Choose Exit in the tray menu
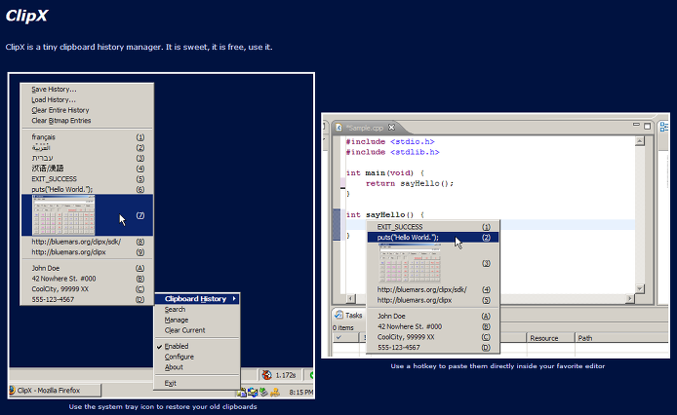Viewport: 677px width, 415px height. click(197, 383)
